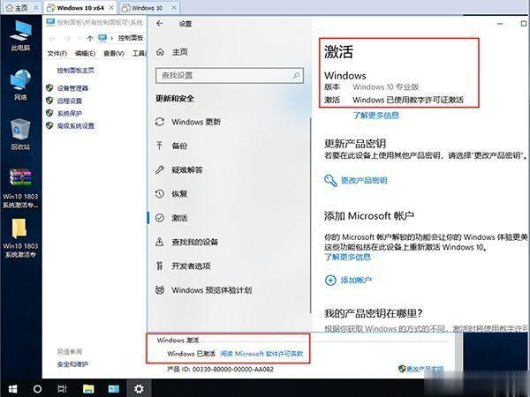Open the 主页 home icon in Settings

point(161,51)
